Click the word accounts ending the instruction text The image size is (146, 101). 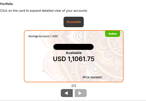click(x=80, y=11)
